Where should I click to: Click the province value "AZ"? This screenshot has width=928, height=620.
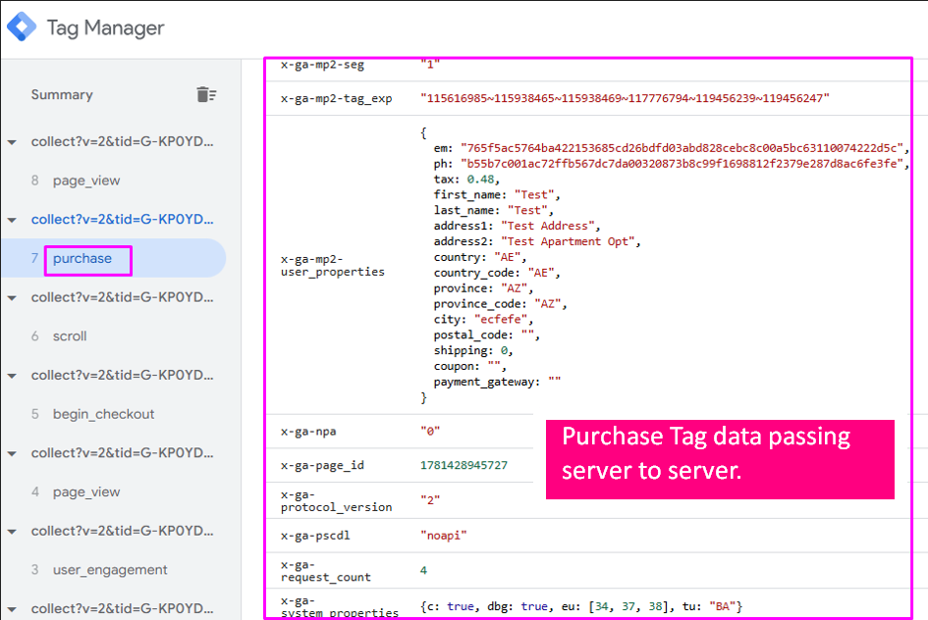pyautogui.click(x=514, y=288)
